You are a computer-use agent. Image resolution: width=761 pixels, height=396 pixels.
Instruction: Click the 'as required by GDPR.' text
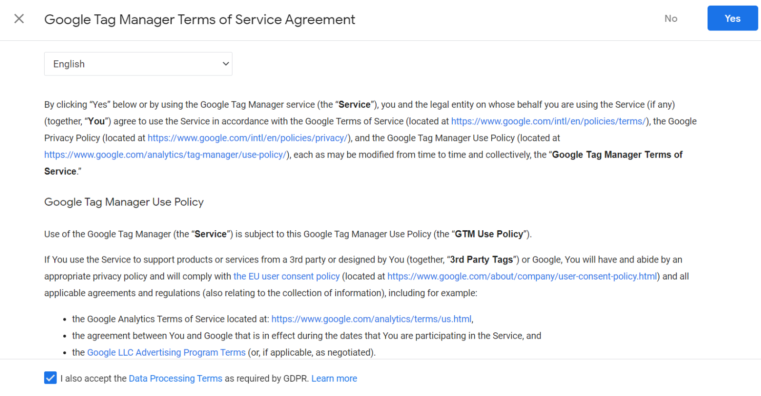click(267, 378)
